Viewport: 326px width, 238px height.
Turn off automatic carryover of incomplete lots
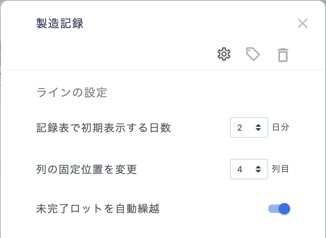[278, 209]
